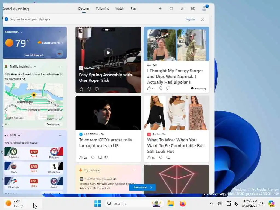Open the Watch tab
Image resolution: width=280 pixels, height=210 pixels.
pos(120,8)
